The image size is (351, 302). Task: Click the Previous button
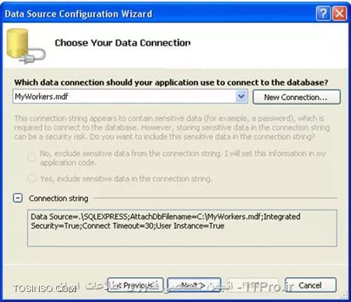click(x=135, y=285)
